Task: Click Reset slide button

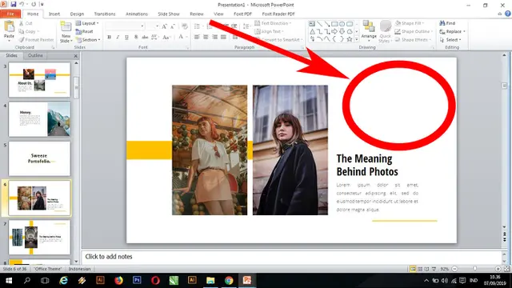Action: pos(84,32)
